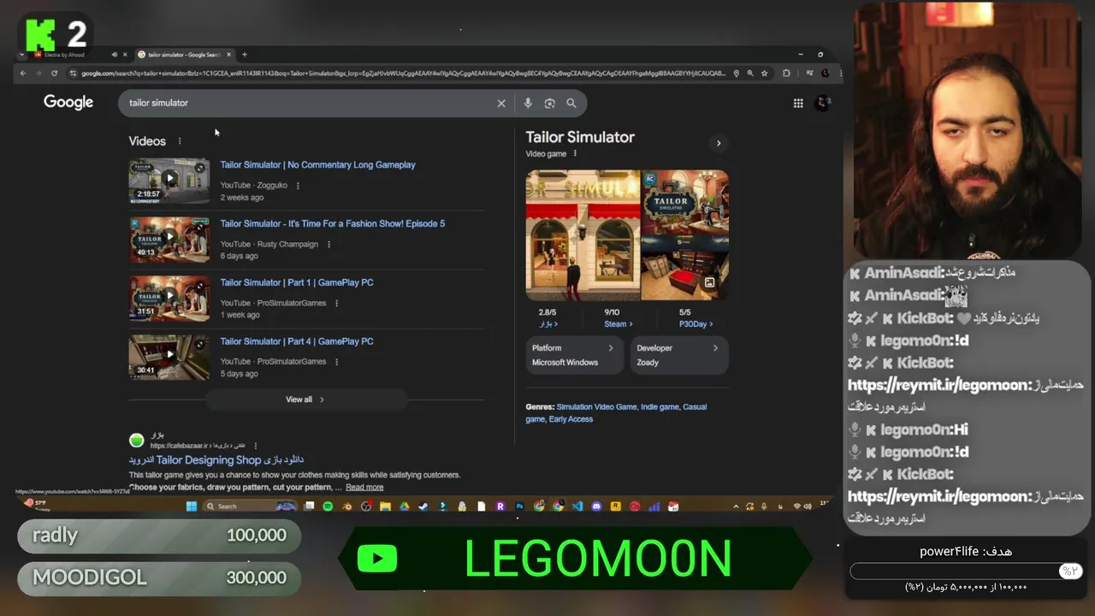
Task: Submit search with the magnifier icon
Action: point(571,104)
